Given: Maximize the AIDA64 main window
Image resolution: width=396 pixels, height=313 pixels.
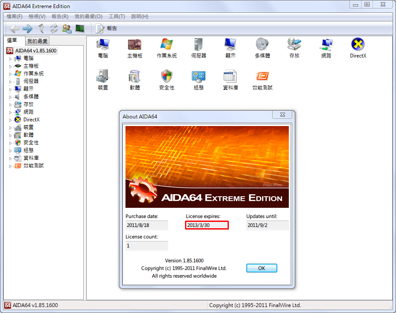Looking at the screenshot, I should 367,4.
